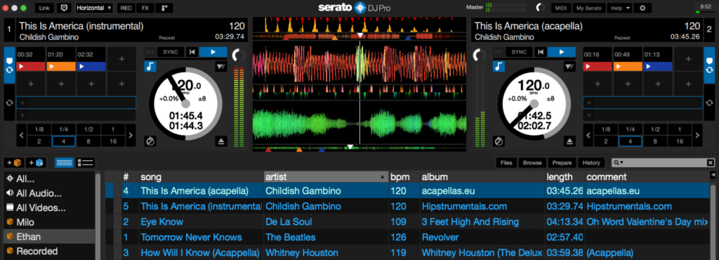Screen dimensions: 719x260
Task: Open the FX panel
Action: coord(145,8)
